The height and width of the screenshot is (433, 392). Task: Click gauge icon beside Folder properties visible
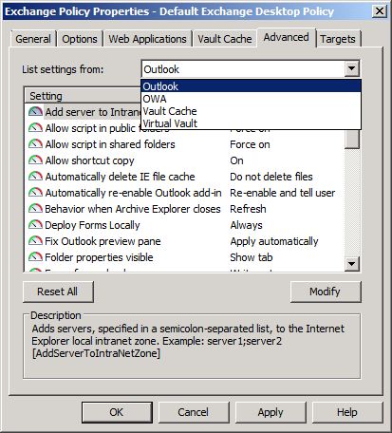point(35,257)
